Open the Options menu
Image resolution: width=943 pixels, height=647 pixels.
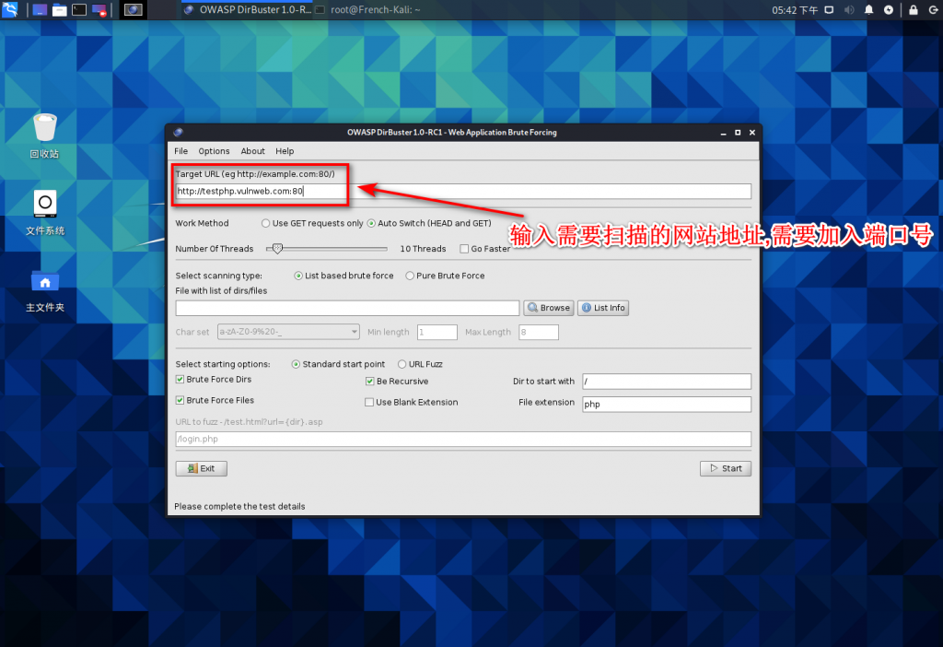[214, 151]
